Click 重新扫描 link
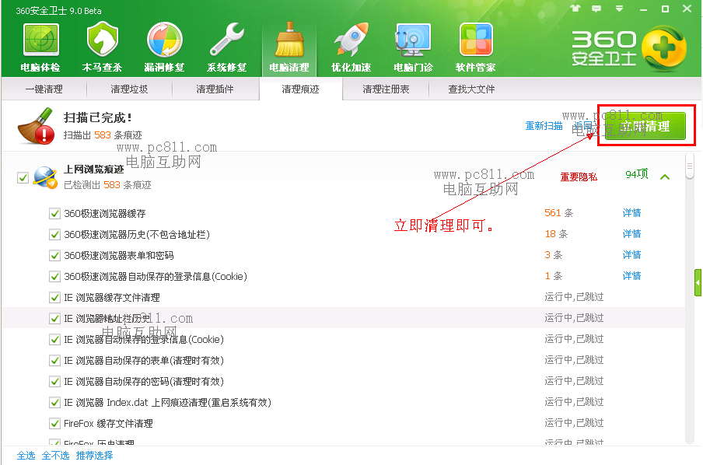This screenshot has height=465, width=703. point(544,126)
